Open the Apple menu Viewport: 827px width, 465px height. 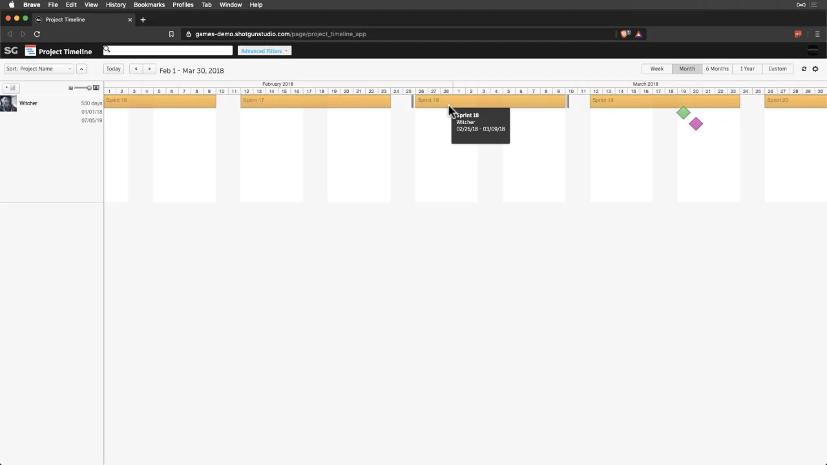click(11, 5)
